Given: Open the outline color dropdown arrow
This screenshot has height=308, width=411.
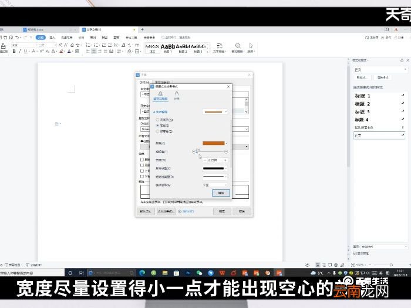Looking at the screenshot, I should pos(226,143).
